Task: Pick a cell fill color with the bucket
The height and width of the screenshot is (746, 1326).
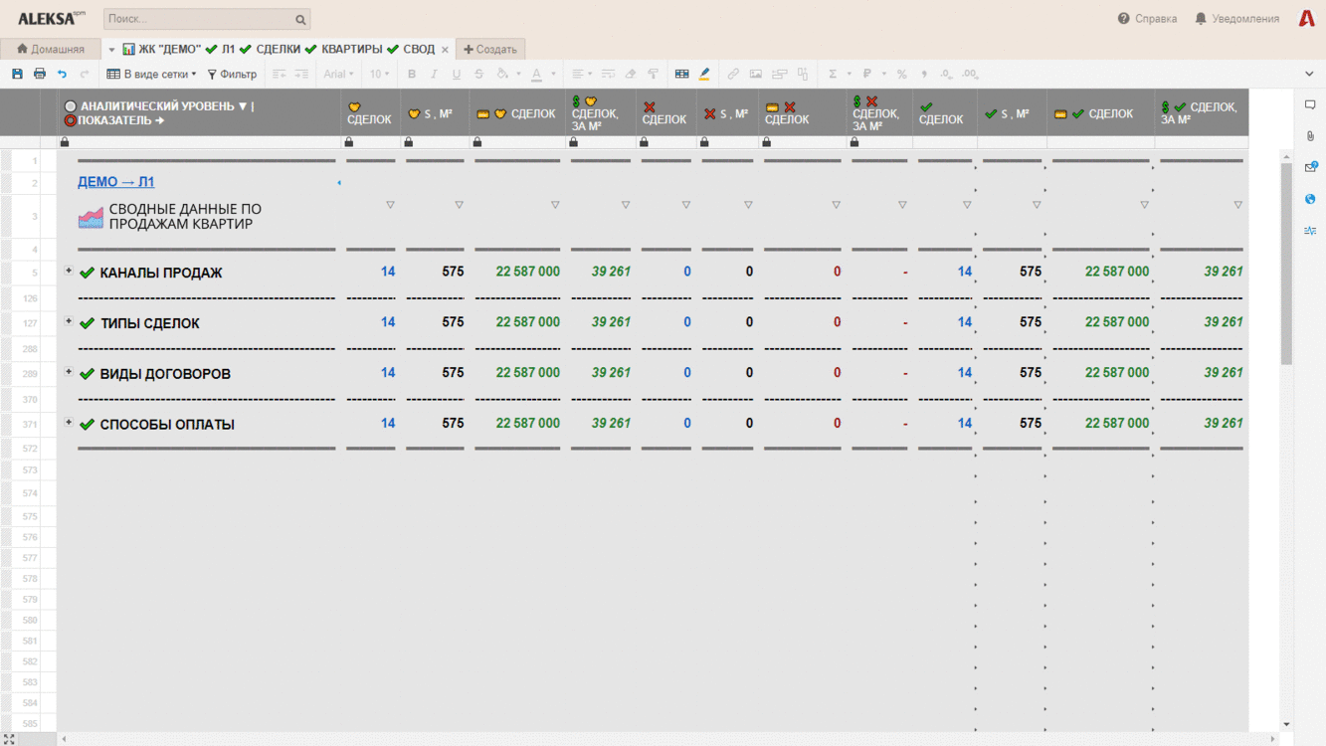Action: (502, 74)
